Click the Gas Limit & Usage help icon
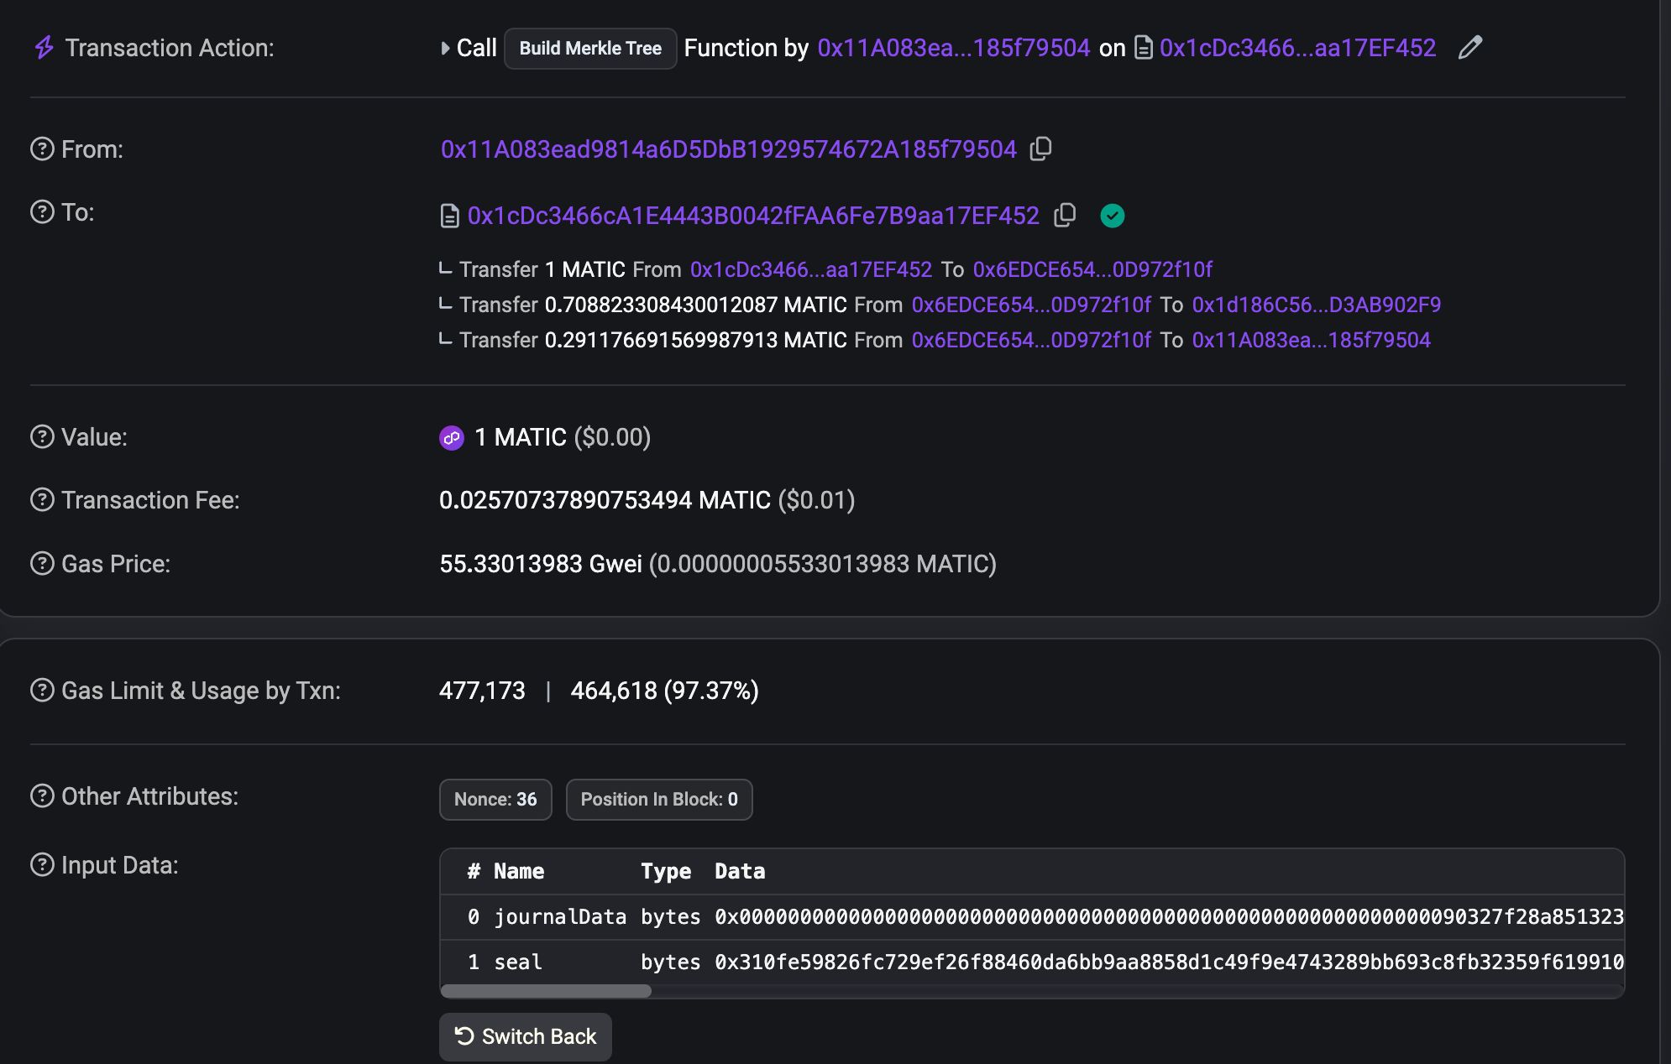The width and height of the screenshot is (1671, 1064). tap(42, 690)
